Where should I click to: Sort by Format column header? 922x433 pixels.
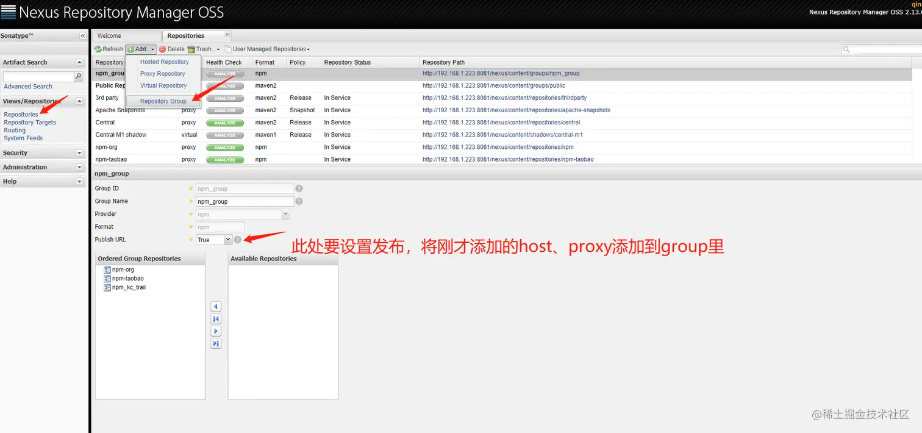click(x=270, y=62)
